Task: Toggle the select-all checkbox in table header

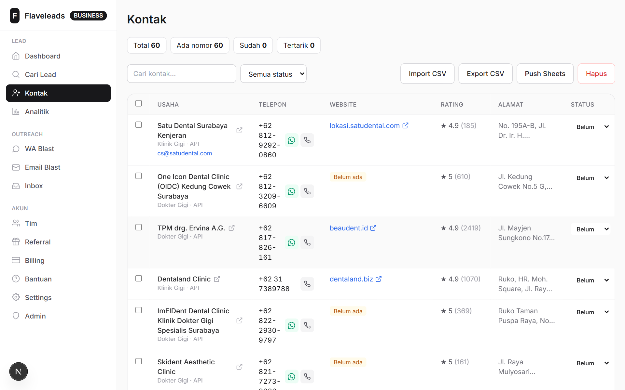Action: (x=139, y=103)
